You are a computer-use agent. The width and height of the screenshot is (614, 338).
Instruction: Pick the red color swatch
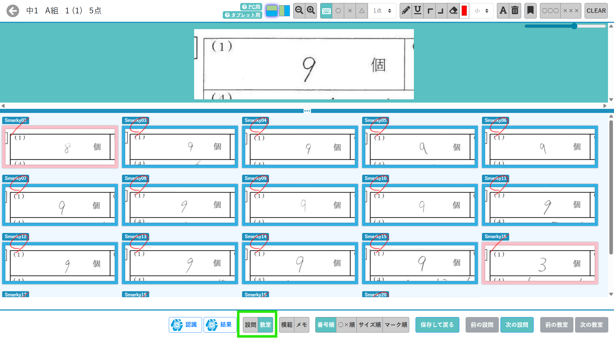pos(464,11)
